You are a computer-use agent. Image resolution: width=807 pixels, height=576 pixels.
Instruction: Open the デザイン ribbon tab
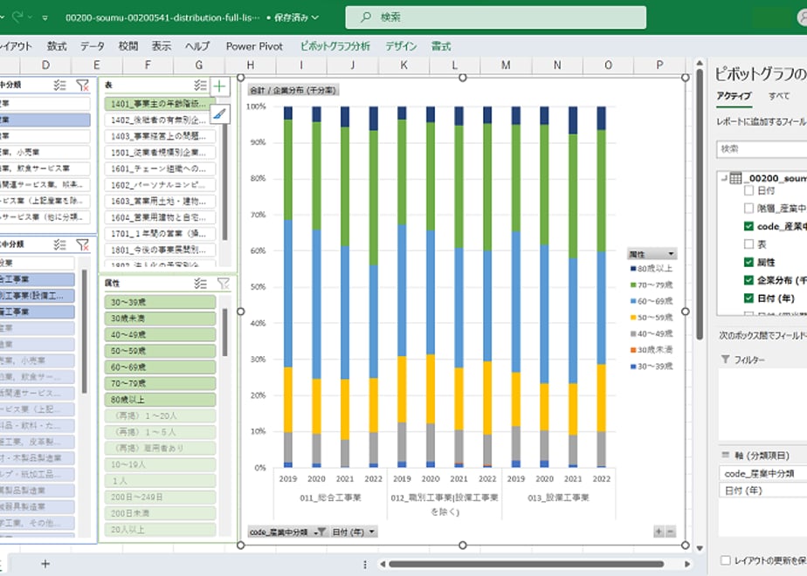pos(401,46)
